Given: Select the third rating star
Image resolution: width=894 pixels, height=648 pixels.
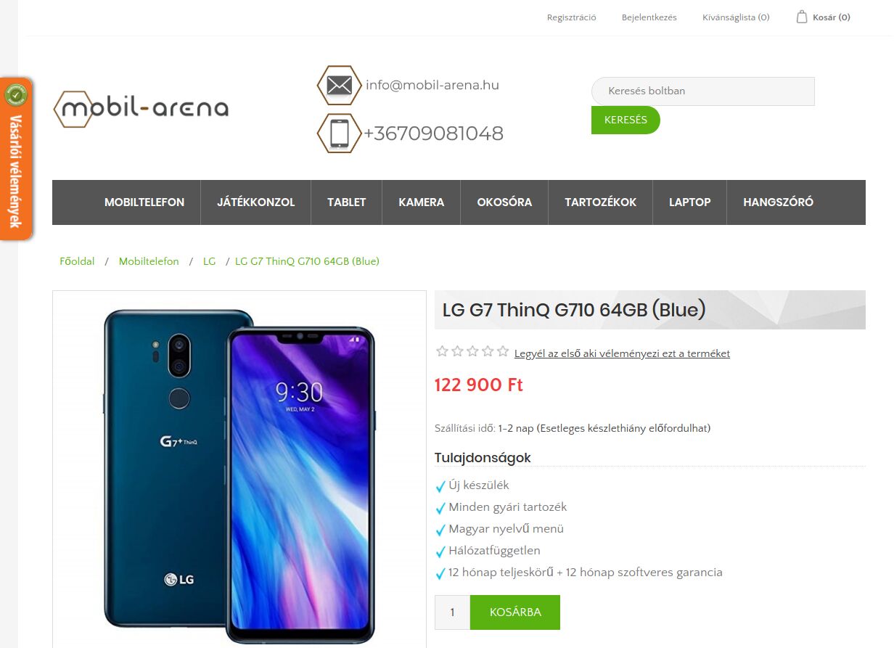Looking at the screenshot, I should click(472, 352).
